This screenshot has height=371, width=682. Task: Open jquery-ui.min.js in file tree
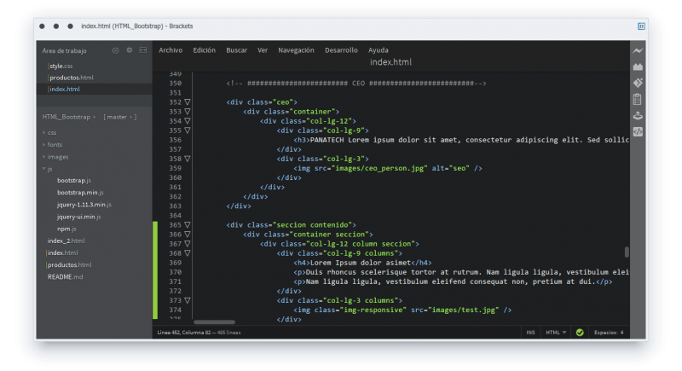coord(79,217)
